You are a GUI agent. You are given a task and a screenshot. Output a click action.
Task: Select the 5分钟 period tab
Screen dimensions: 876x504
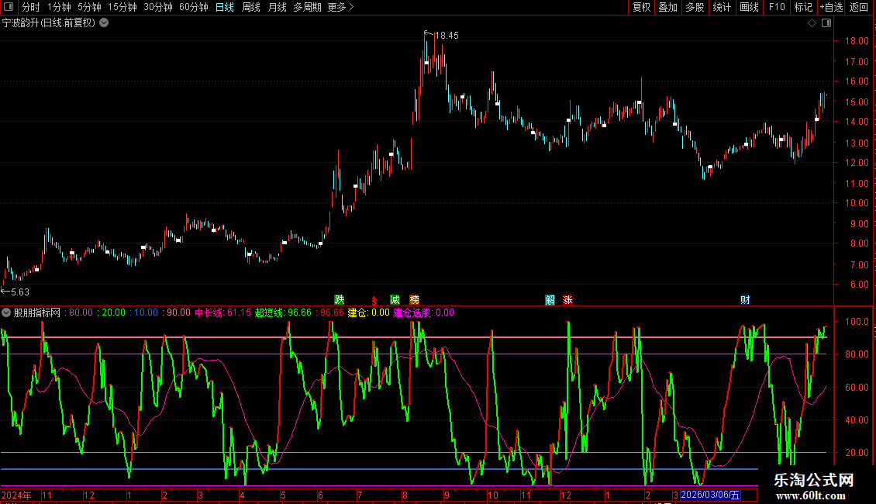pyautogui.click(x=89, y=7)
